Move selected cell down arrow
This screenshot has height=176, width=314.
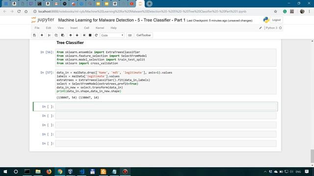pyautogui.click(x=77, y=35)
